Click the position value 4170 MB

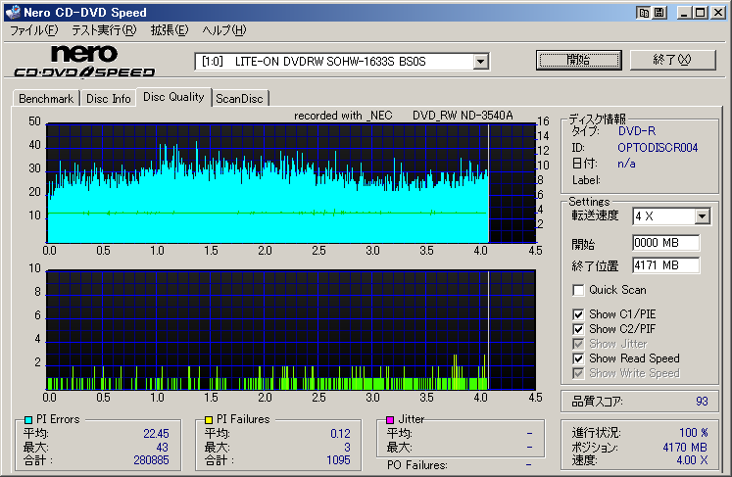(x=685, y=448)
